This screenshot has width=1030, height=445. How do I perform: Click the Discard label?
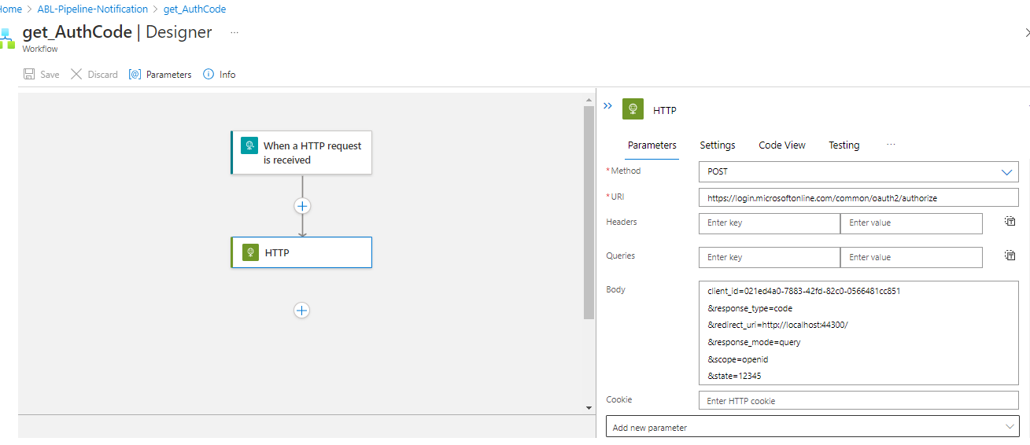pos(102,75)
